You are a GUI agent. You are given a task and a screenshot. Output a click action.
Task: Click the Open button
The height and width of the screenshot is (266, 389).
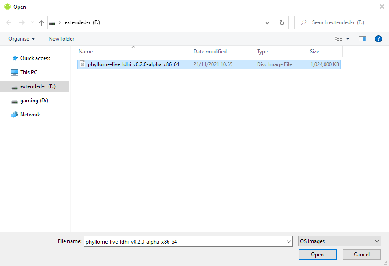[x=317, y=255]
